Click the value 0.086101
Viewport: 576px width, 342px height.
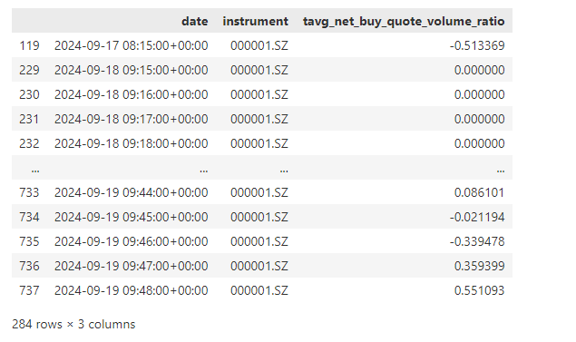(479, 192)
